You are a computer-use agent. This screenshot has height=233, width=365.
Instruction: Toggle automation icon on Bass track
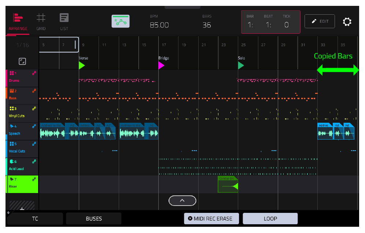pos(34,91)
